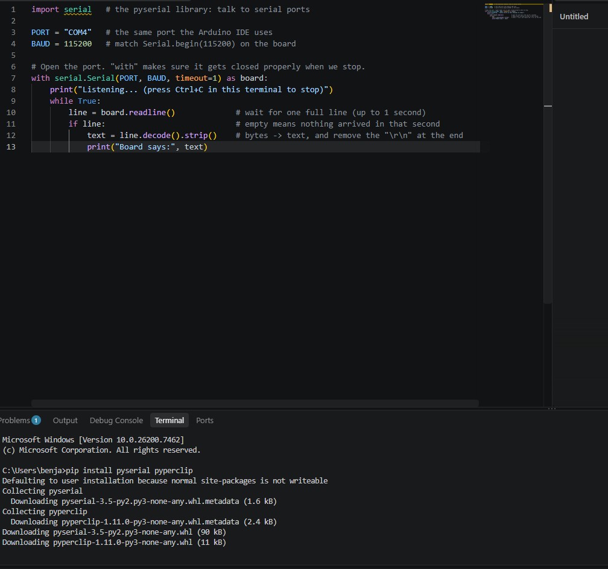Click 'timeout=1' argument in code
The image size is (608, 569).
coord(196,78)
